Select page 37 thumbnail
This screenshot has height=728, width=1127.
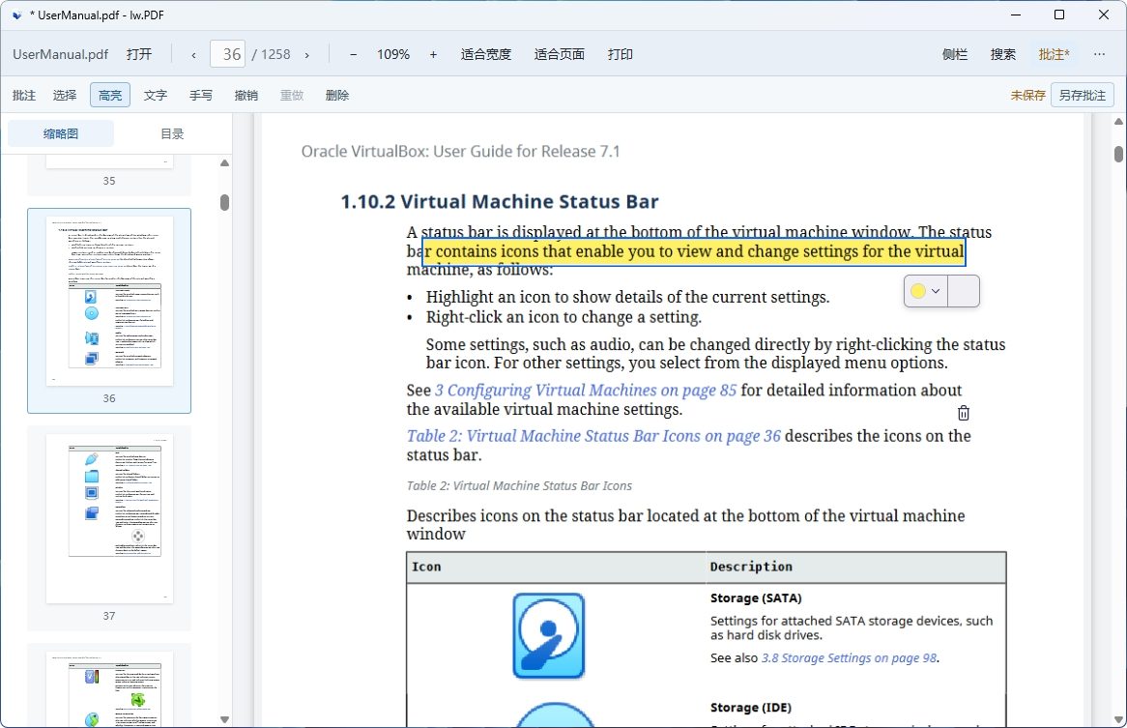109,528
